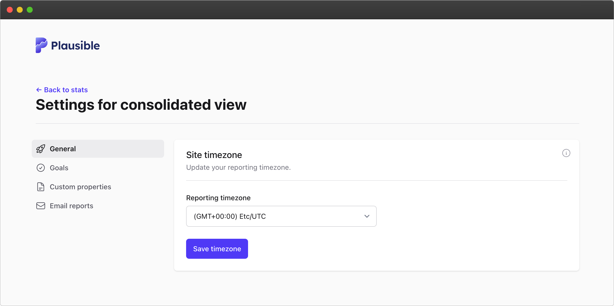Screen dimensions: 614x306
Task: Open the Email reports section
Action: [x=71, y=206]
